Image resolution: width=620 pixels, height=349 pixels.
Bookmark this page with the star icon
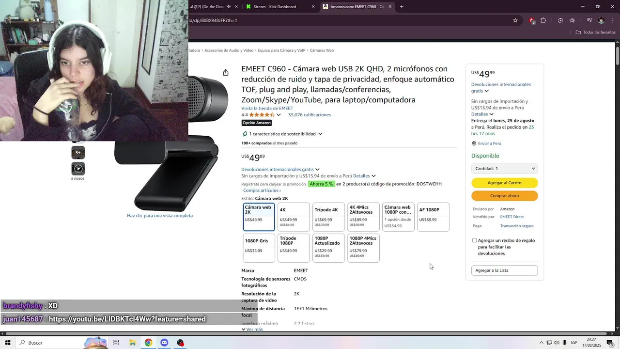515,20
